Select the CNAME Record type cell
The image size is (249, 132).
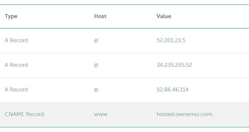[24, 114]
